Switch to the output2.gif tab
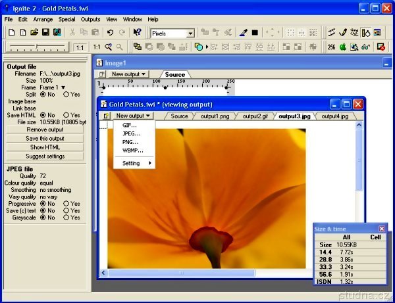Viewport: 395px width, 303px height. [x=254, y=116]
